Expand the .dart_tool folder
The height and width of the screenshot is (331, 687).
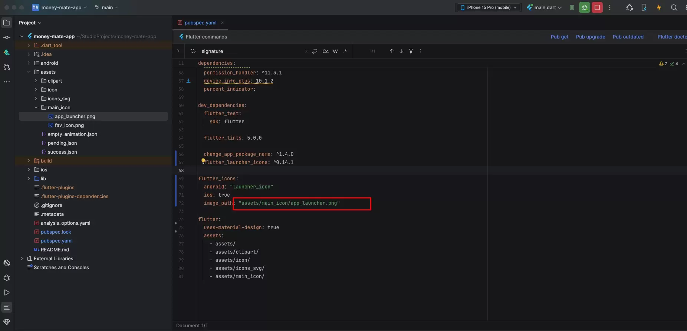(x=29, y=45)
